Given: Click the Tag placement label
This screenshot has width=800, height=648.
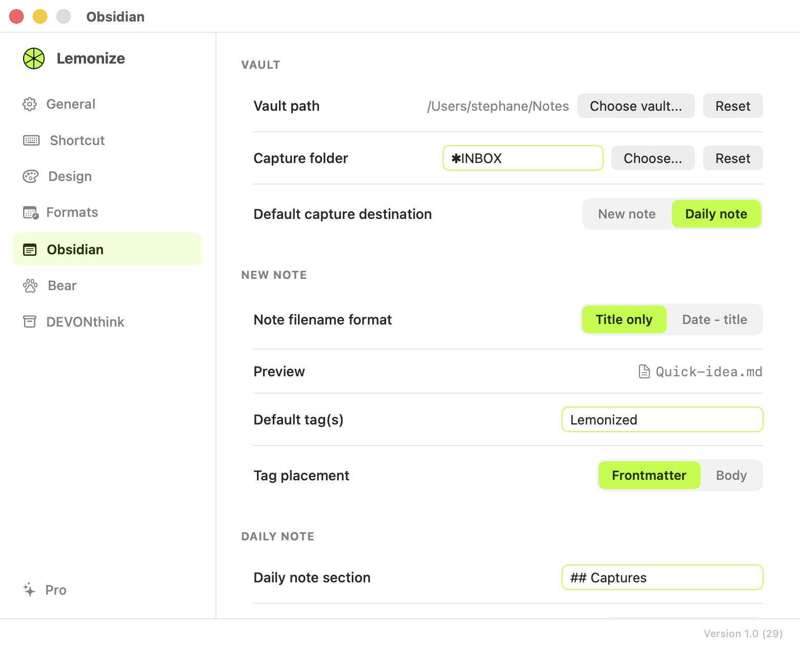Looking at the screenshot, I should coord(301,475).
